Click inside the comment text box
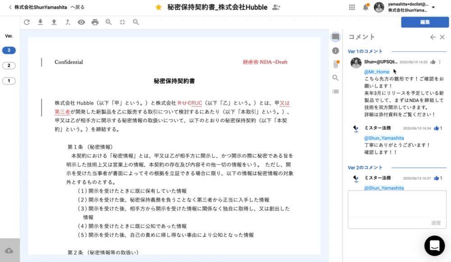451x262 pixels. point(397,204)
